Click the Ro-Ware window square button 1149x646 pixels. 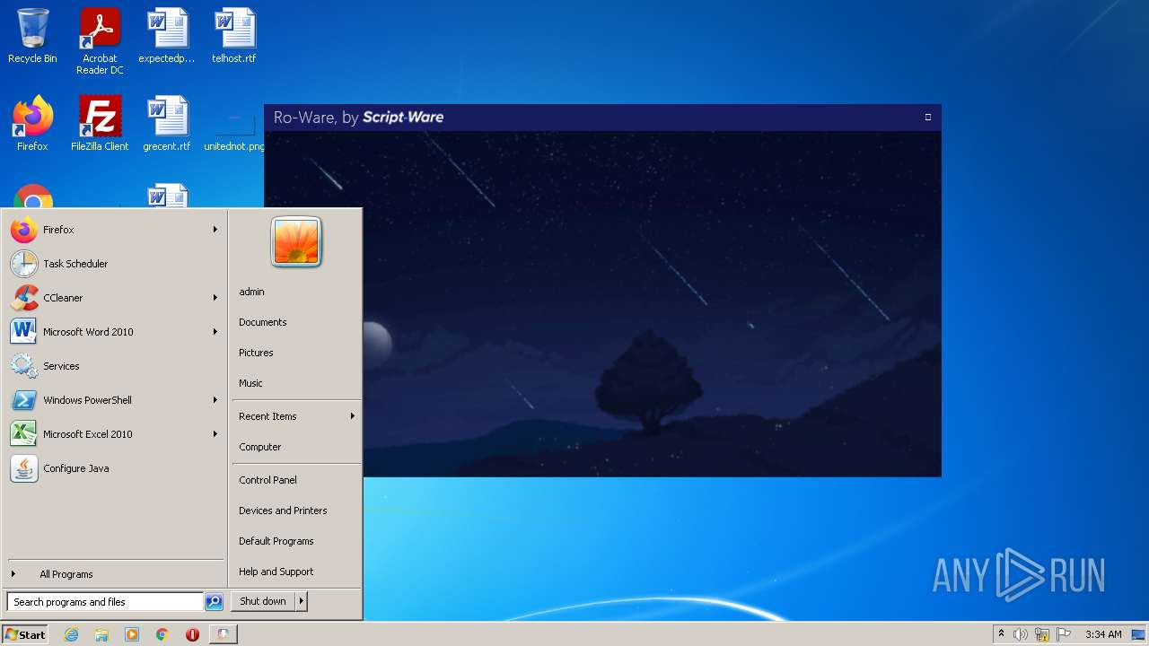coord(928,117)
